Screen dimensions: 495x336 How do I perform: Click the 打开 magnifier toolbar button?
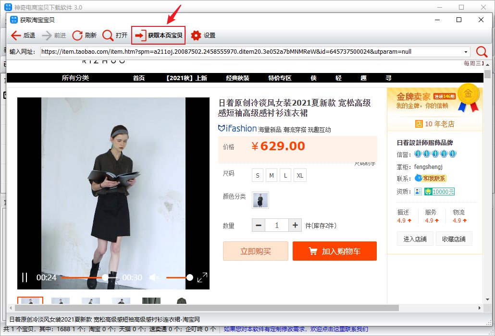pyautogui.click(x=115, y=36)
